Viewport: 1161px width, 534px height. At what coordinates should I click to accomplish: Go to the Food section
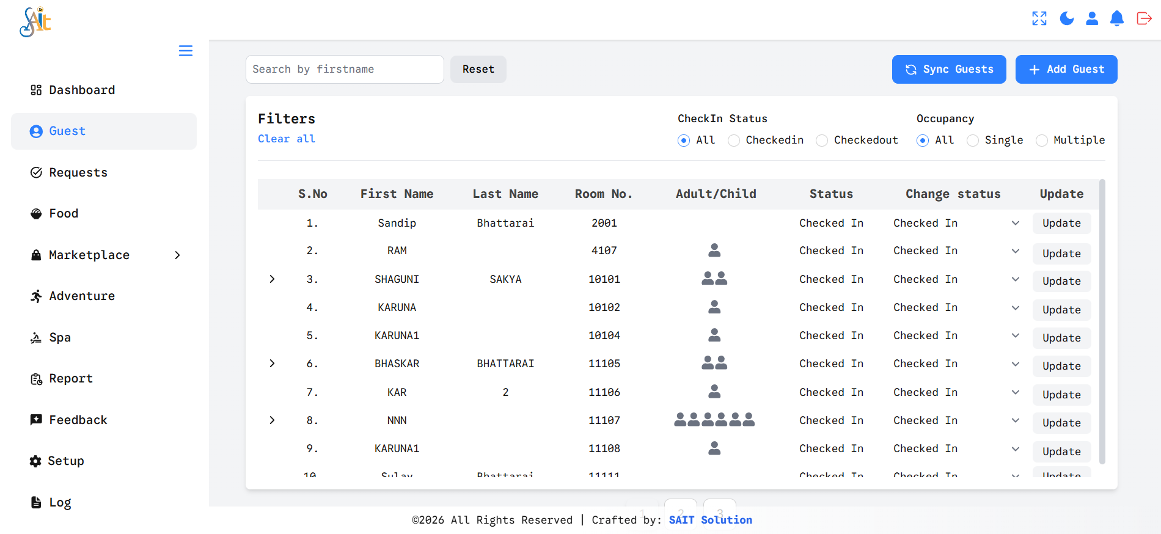(104, 213)
